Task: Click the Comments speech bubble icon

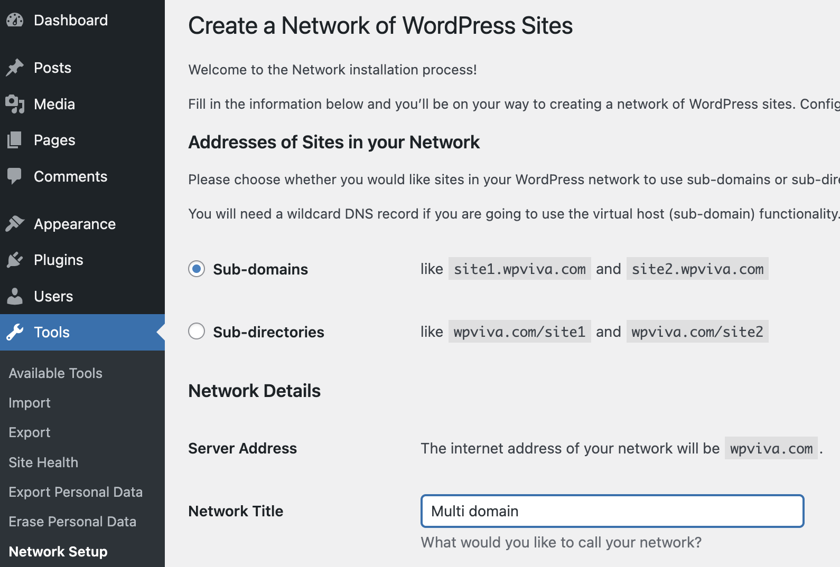Action: (15, 176)
